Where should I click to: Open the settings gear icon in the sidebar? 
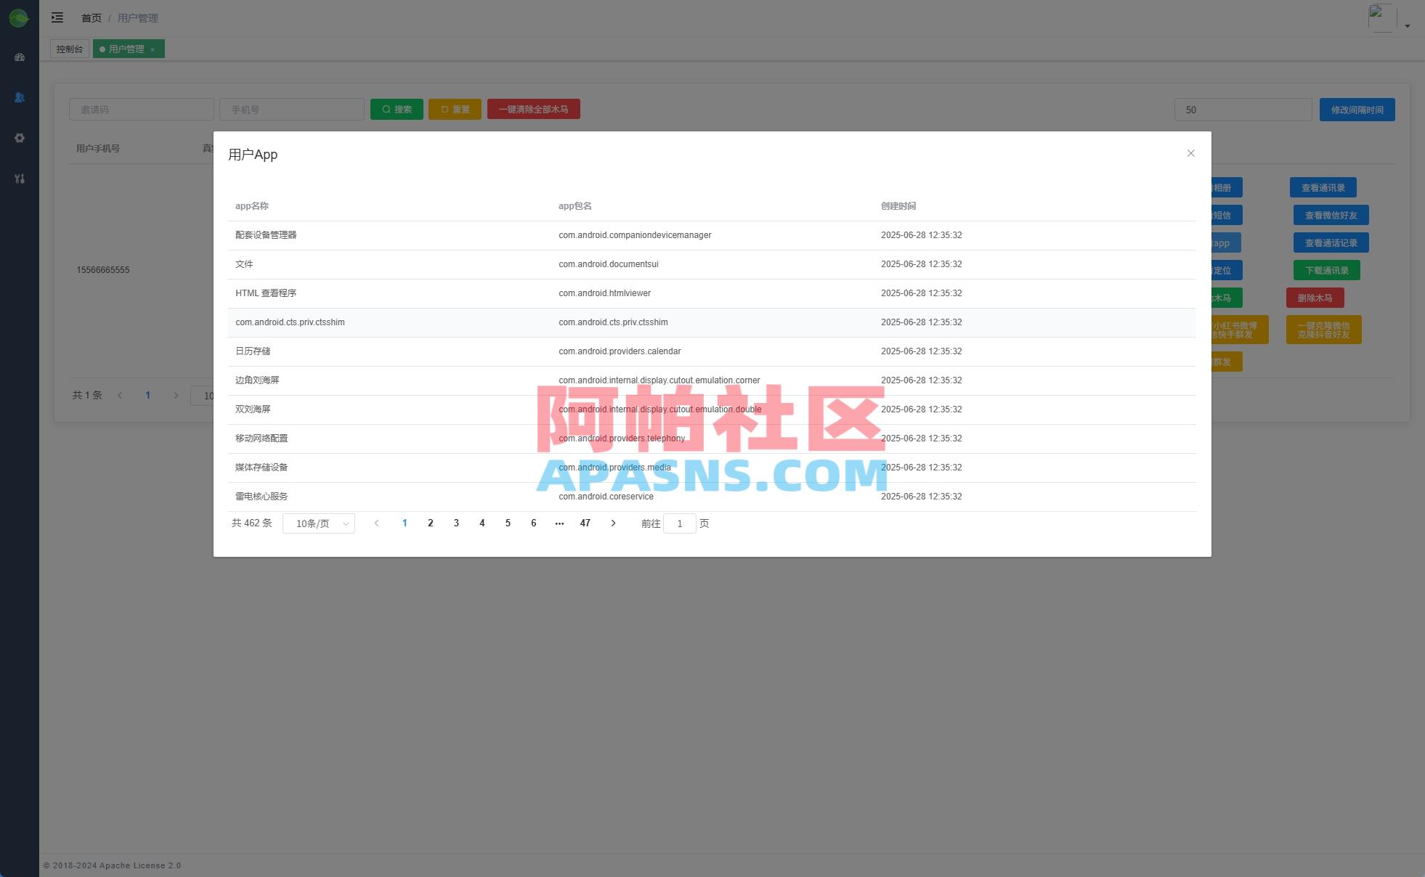tap(20, 138)
